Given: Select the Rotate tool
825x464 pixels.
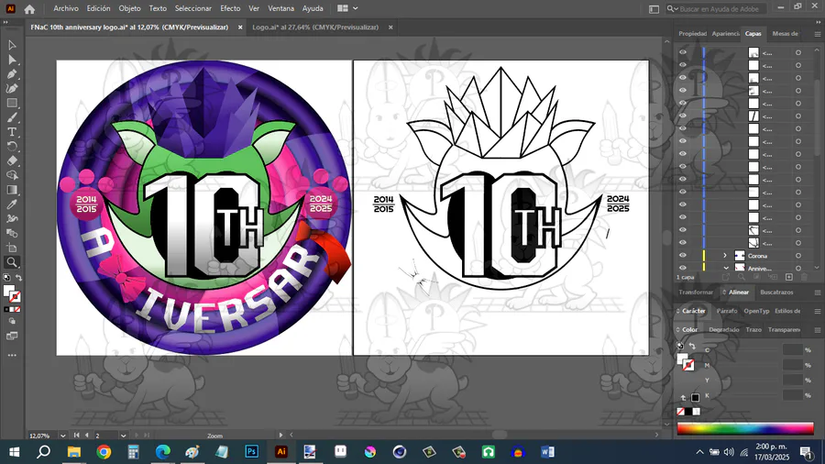Looking at the screenshot, I should (x=12, y=146).
